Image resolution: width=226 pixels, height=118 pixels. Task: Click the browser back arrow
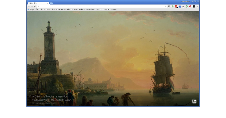click(29, 6)
